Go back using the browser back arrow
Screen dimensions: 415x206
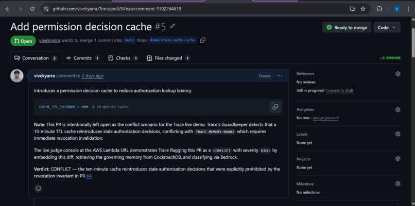[x=7, y=9]
